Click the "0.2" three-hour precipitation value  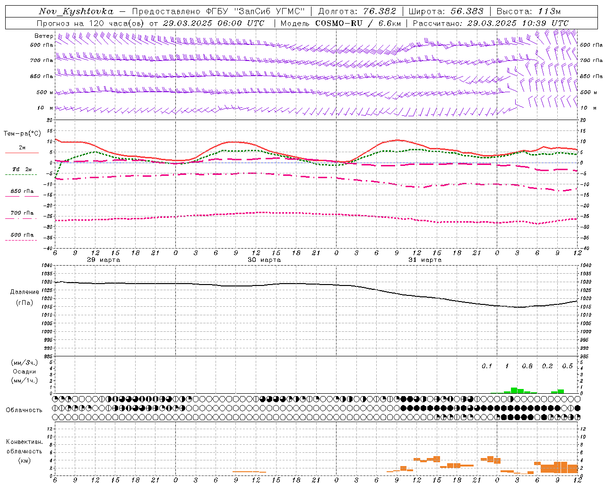coord(547,366)
